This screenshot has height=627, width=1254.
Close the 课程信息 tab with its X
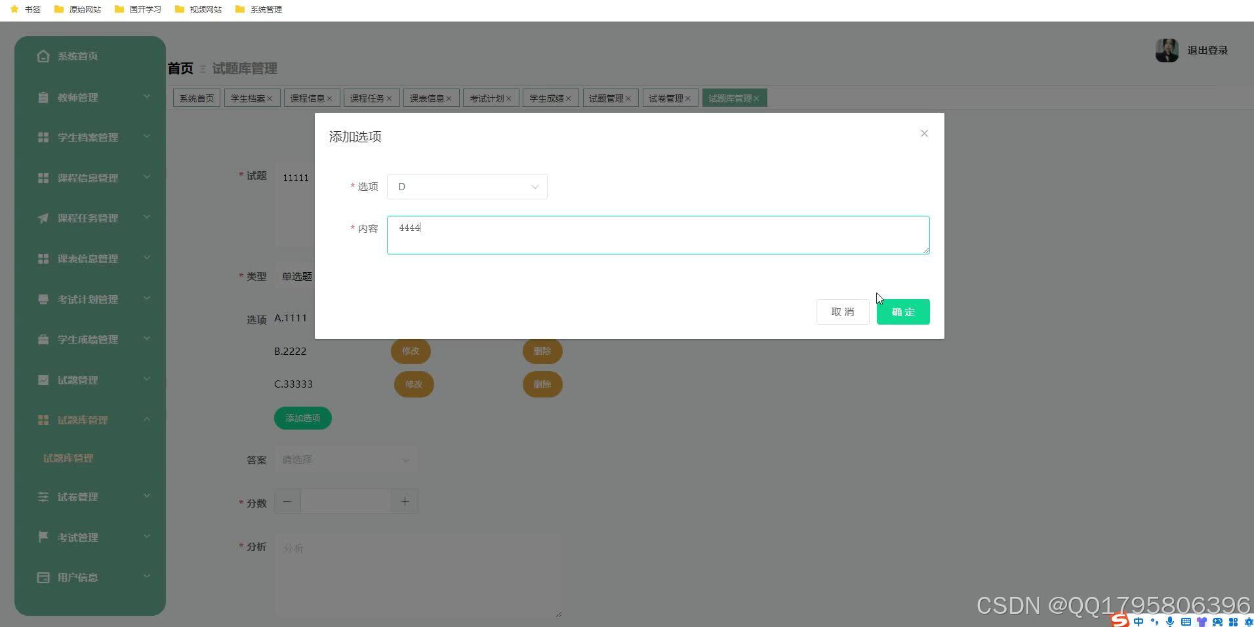329,98
